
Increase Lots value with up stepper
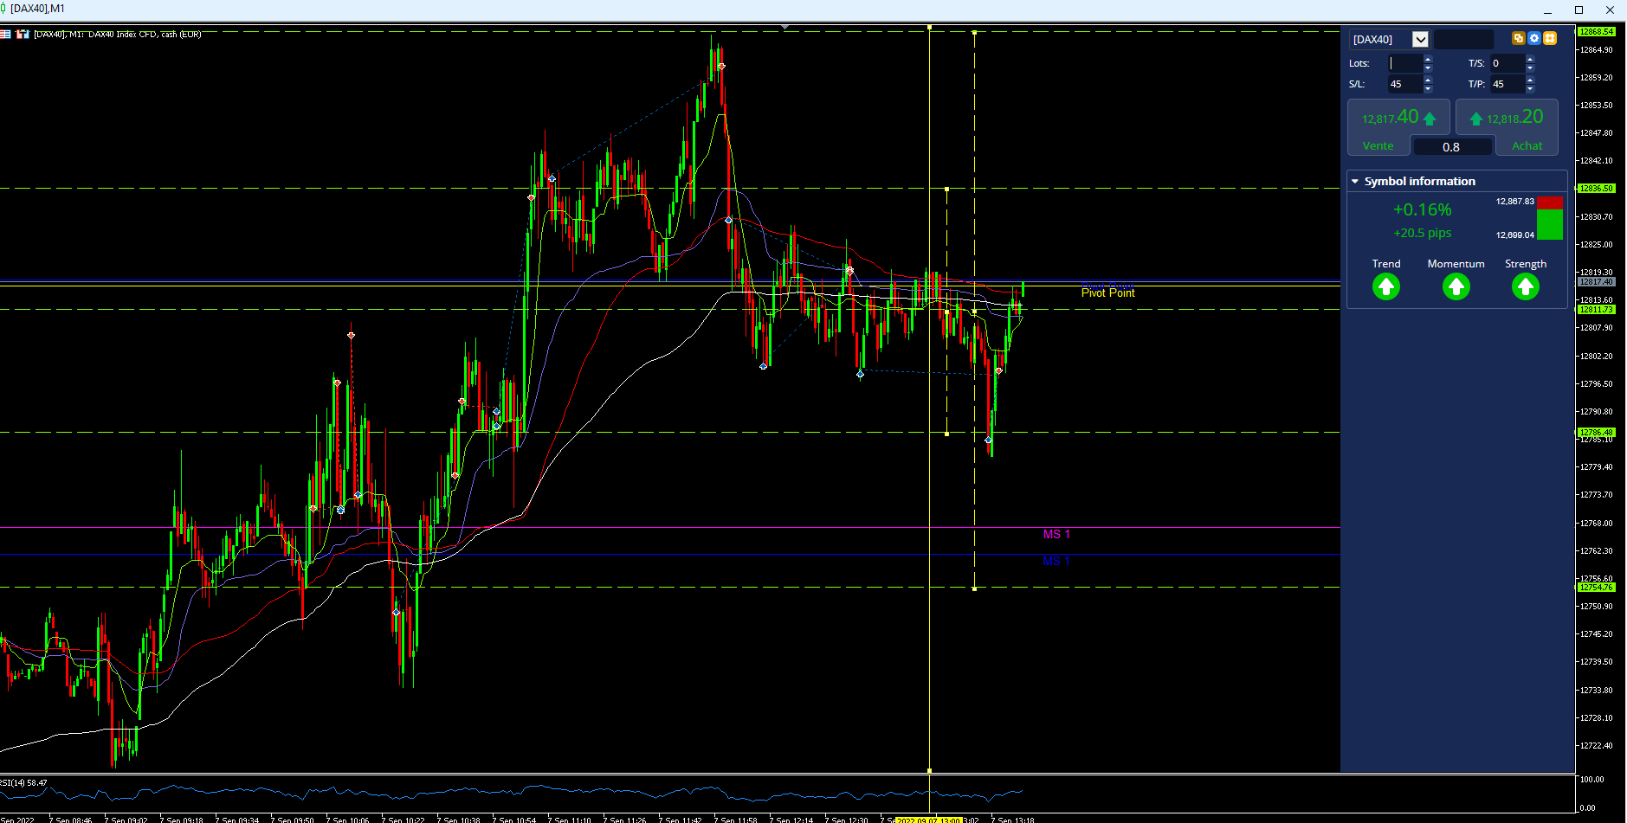pyautogui.click(x=1428, y=59)
